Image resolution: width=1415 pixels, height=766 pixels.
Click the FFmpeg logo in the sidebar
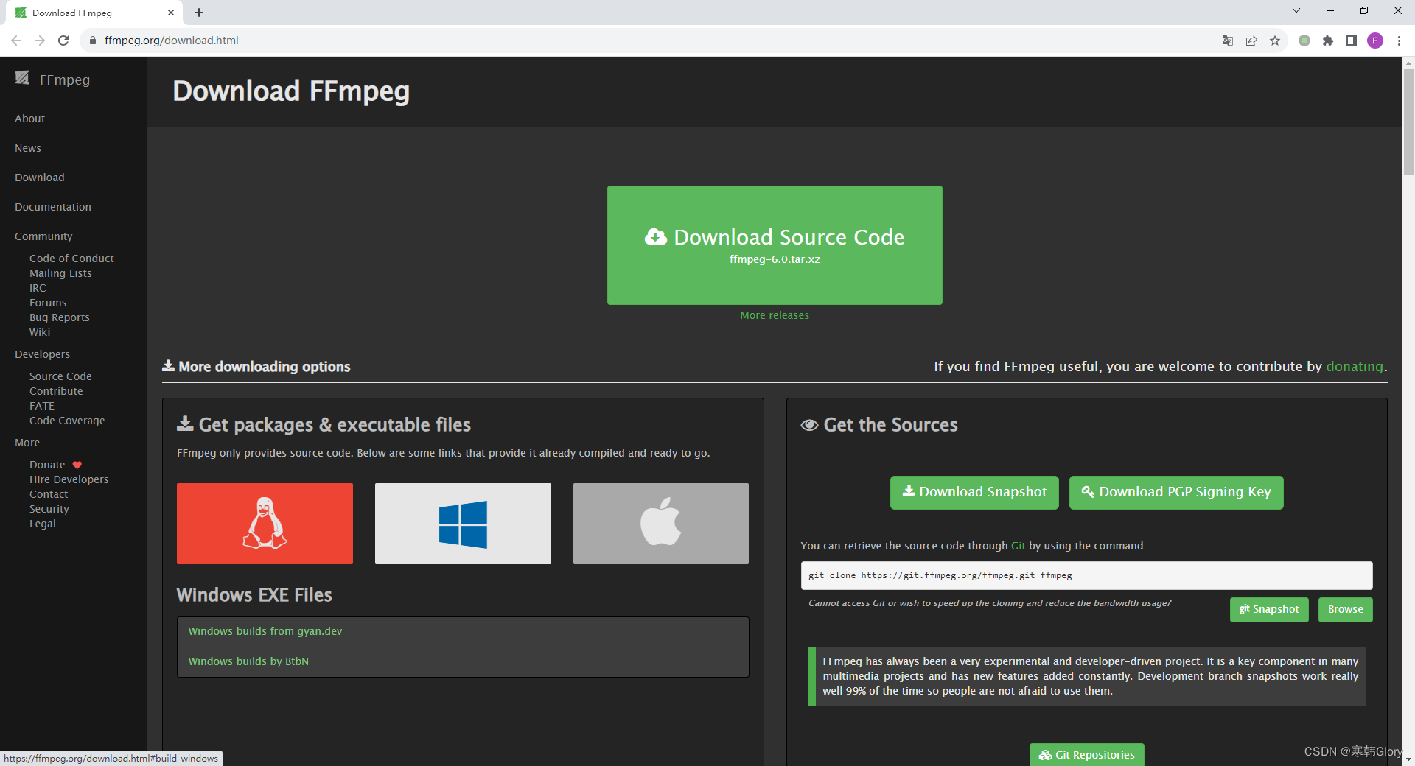(x=52, y=80)
